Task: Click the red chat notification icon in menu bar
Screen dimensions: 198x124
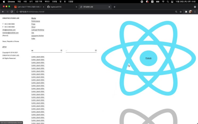Action: coord(147,2)
